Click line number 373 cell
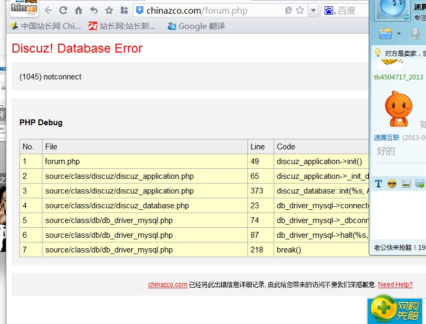 tap(261, 191)
